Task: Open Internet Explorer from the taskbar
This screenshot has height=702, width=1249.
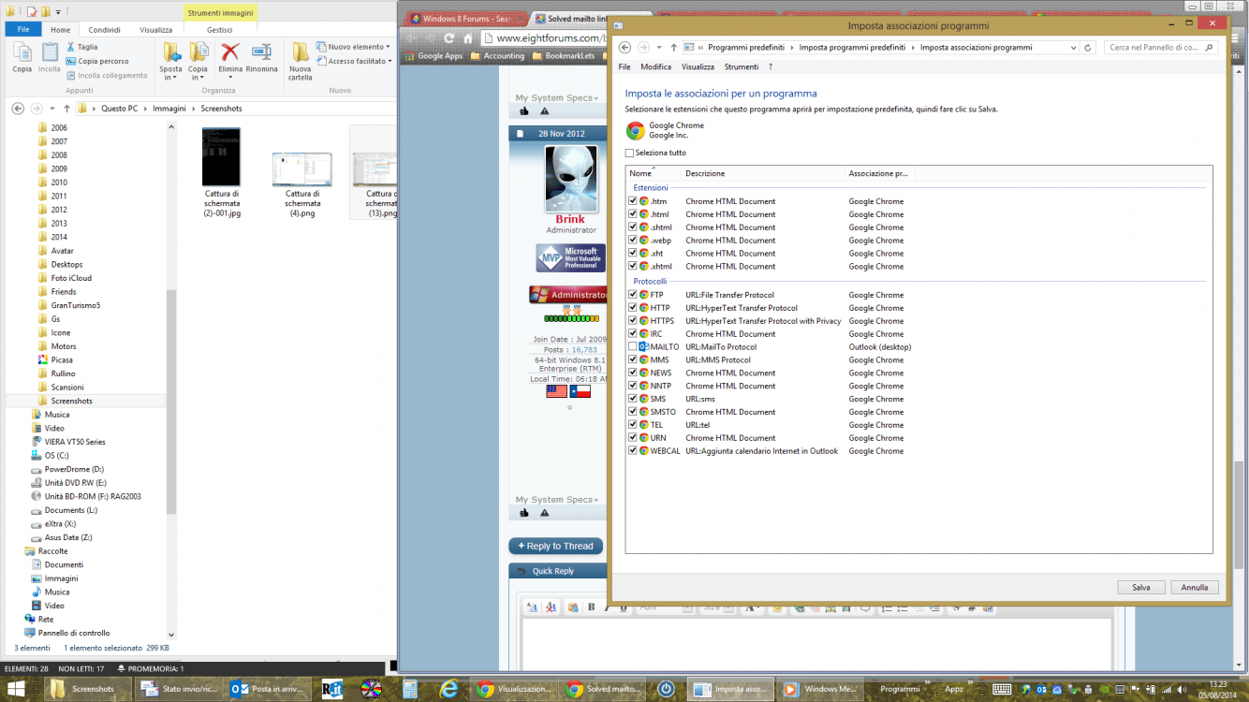Action: [449, 689]
